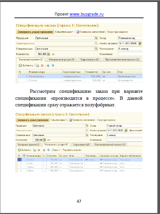Click icon column header beside N column

24,156
